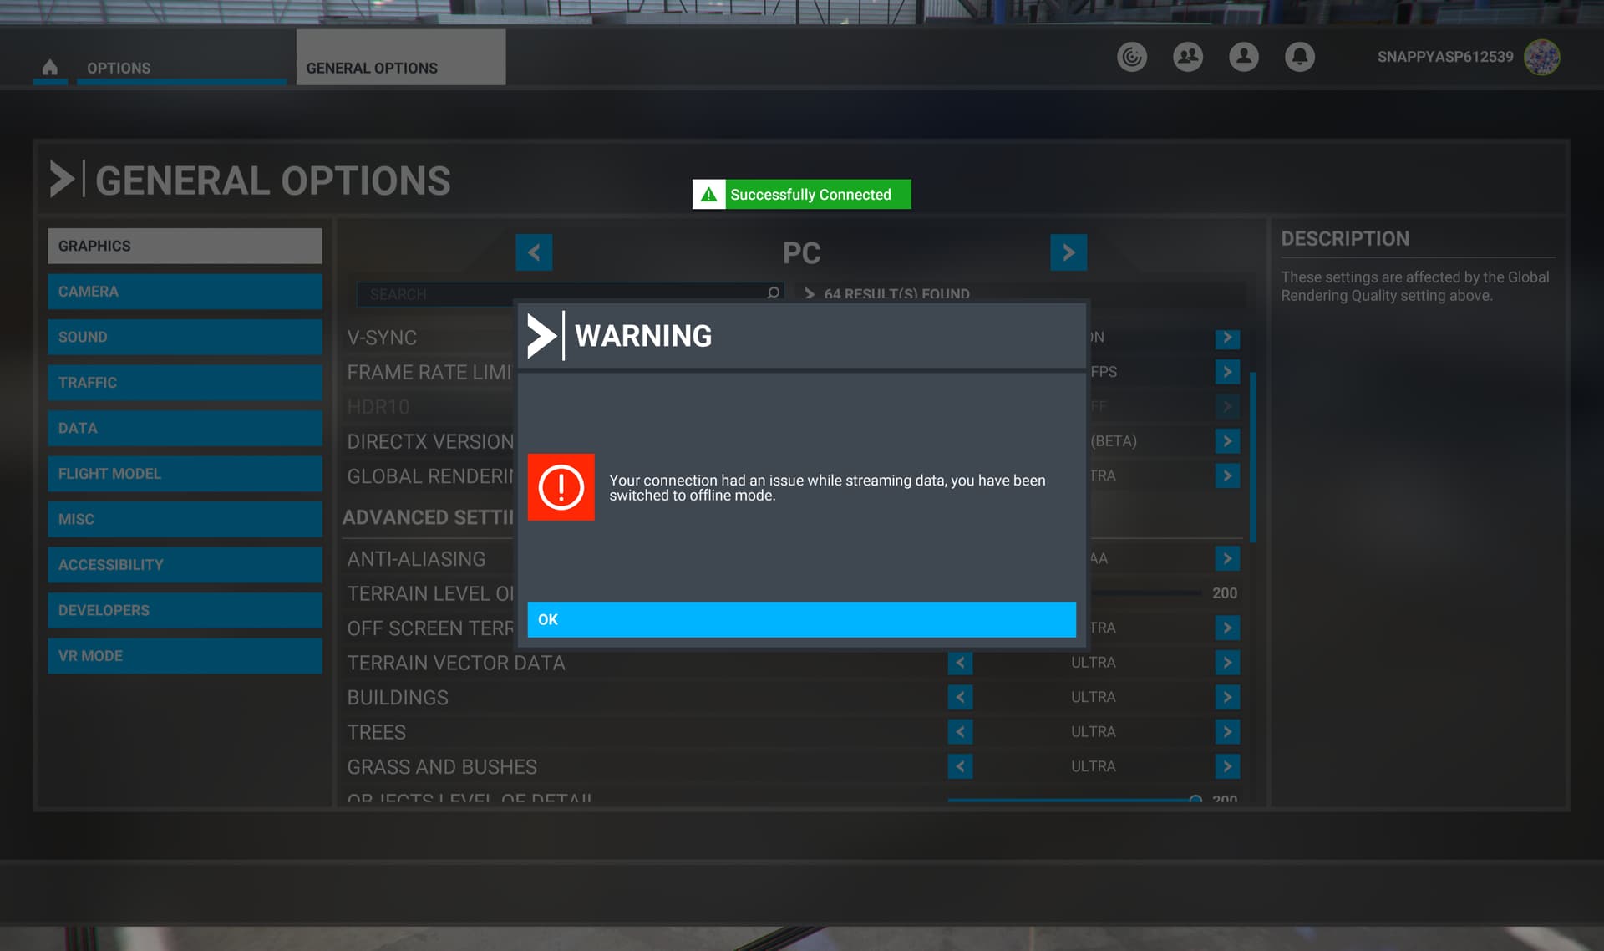
Task: Open the friends group icon
Action: tap(1187, 57)
